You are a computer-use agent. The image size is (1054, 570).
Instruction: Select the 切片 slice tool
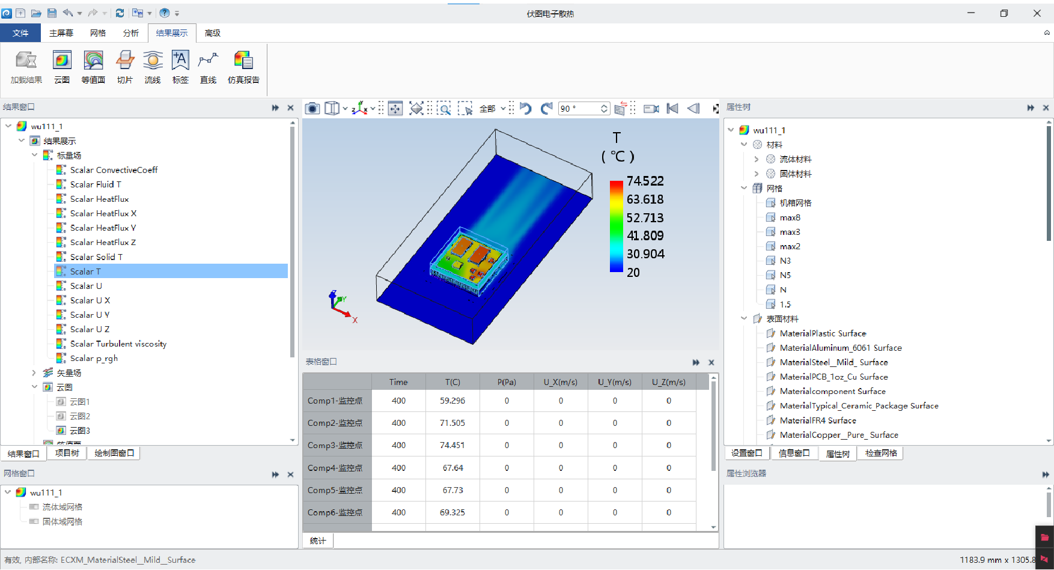click(124, 66)
